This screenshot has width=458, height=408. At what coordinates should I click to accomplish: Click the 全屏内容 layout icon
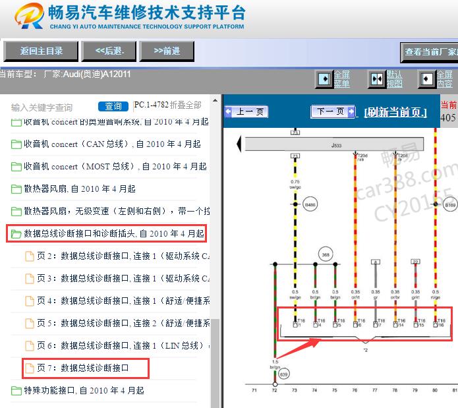427,79
